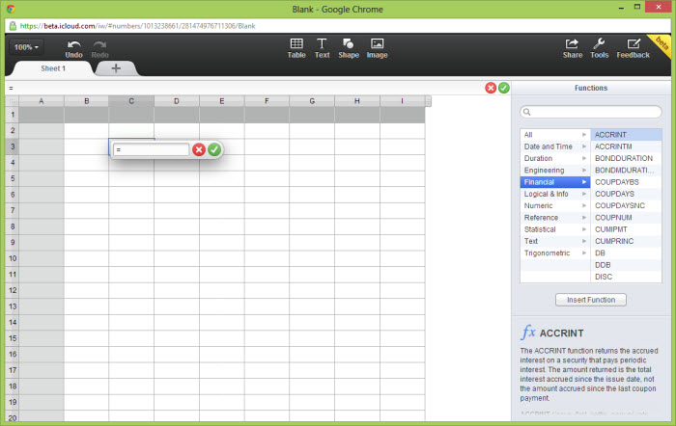Insert a Shape

coord(349,48)
